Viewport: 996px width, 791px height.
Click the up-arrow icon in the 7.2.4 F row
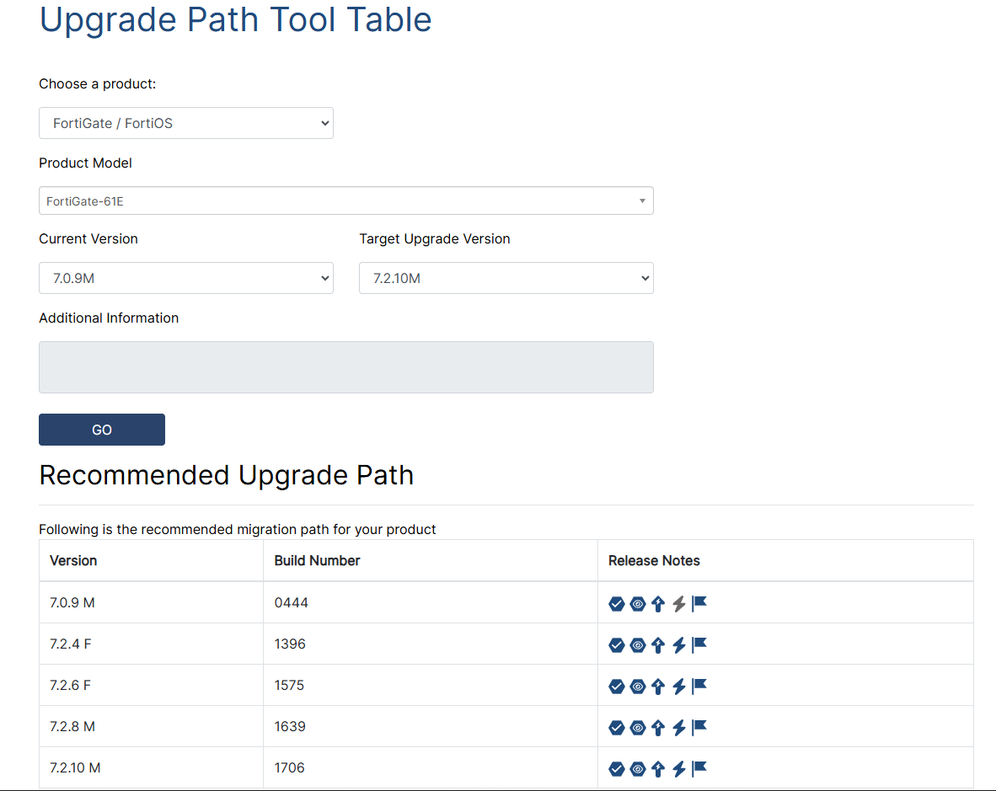point(658,645)
